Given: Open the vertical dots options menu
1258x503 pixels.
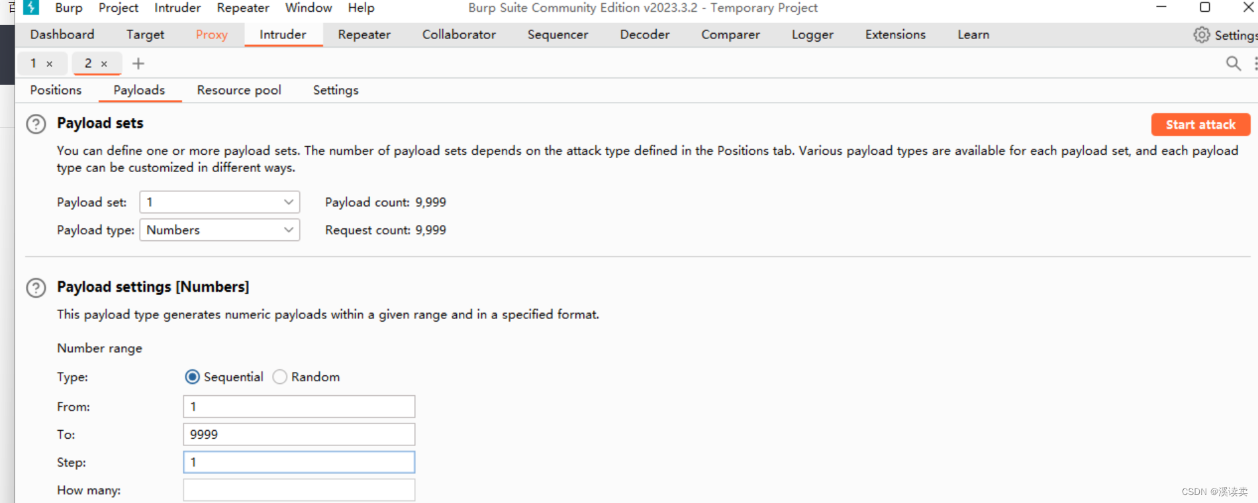Looking at the screenshot, I should (1255, 64).
